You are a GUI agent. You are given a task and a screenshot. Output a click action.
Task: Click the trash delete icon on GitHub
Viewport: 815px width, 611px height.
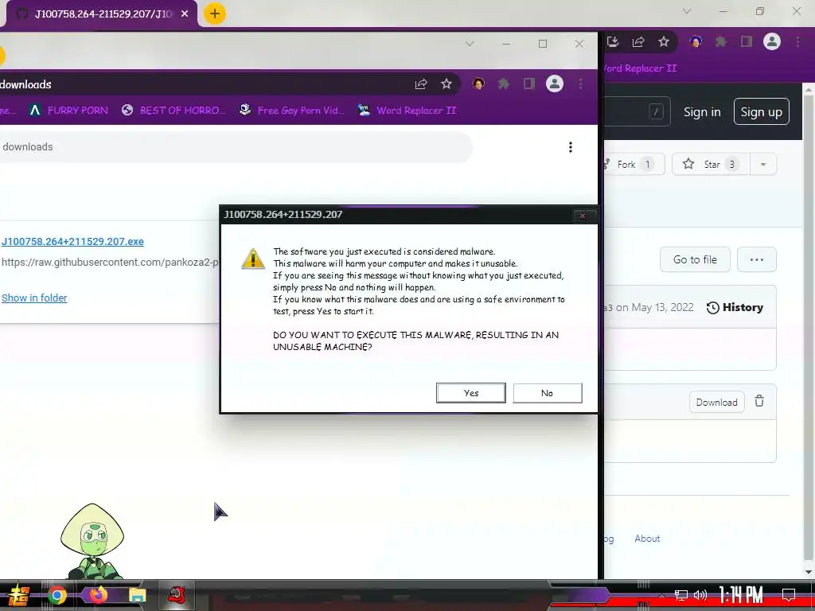(759, 401)
